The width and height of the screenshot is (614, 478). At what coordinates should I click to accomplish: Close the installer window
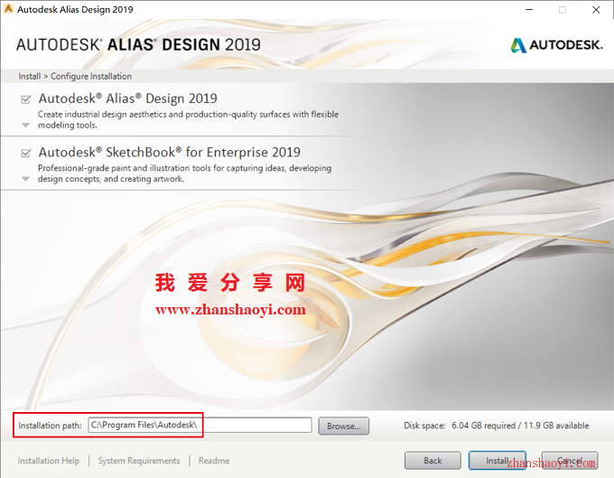click(596, 10)
